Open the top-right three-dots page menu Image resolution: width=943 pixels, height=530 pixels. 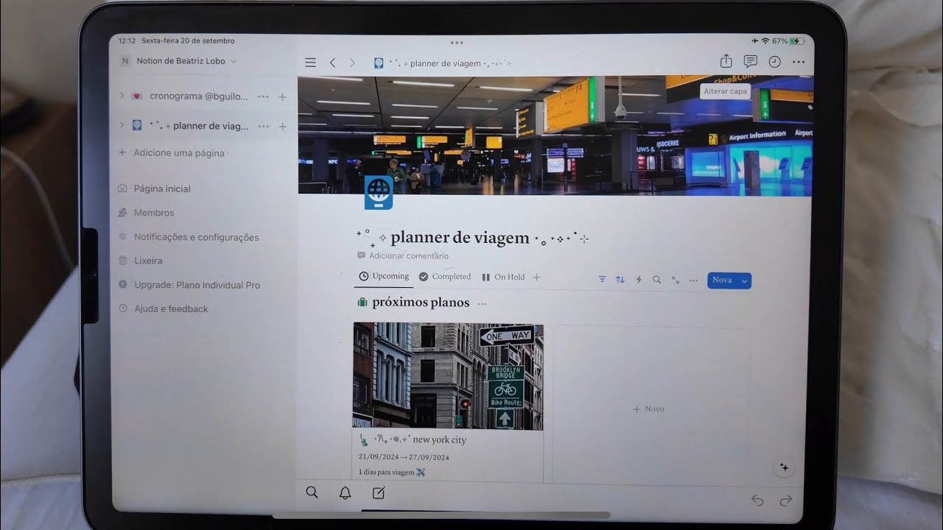[799, 63]
